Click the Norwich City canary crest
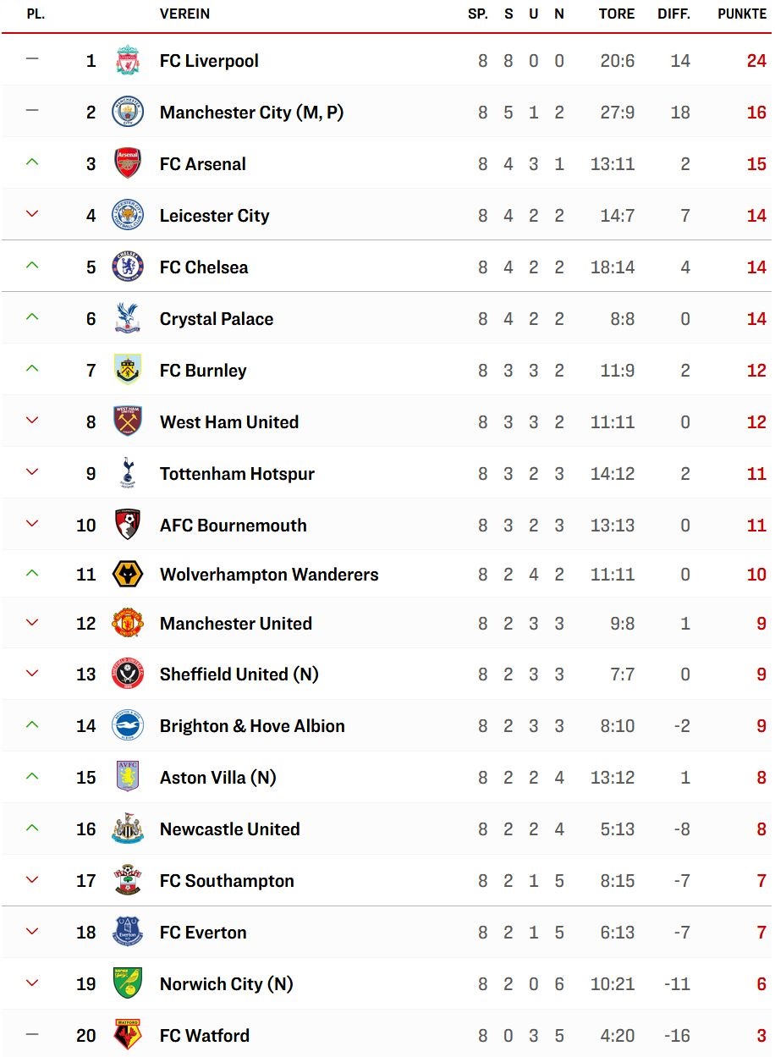 tap(128, 983)
